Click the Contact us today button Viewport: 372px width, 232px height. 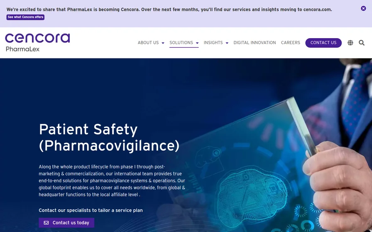point(66,223)
